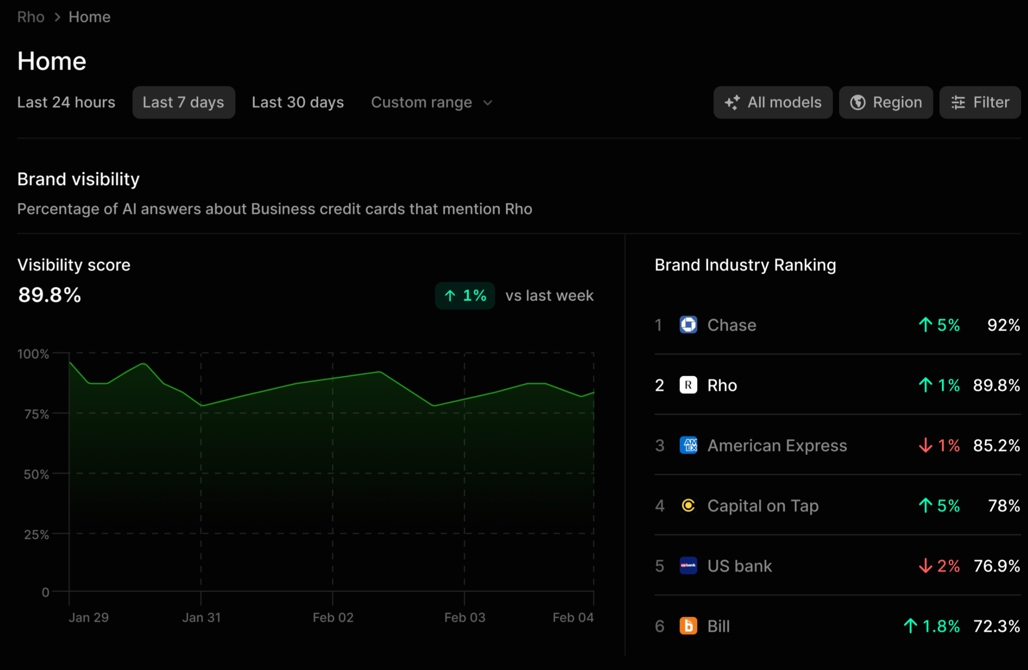Open the Chase ranking row

click(837, 325)
